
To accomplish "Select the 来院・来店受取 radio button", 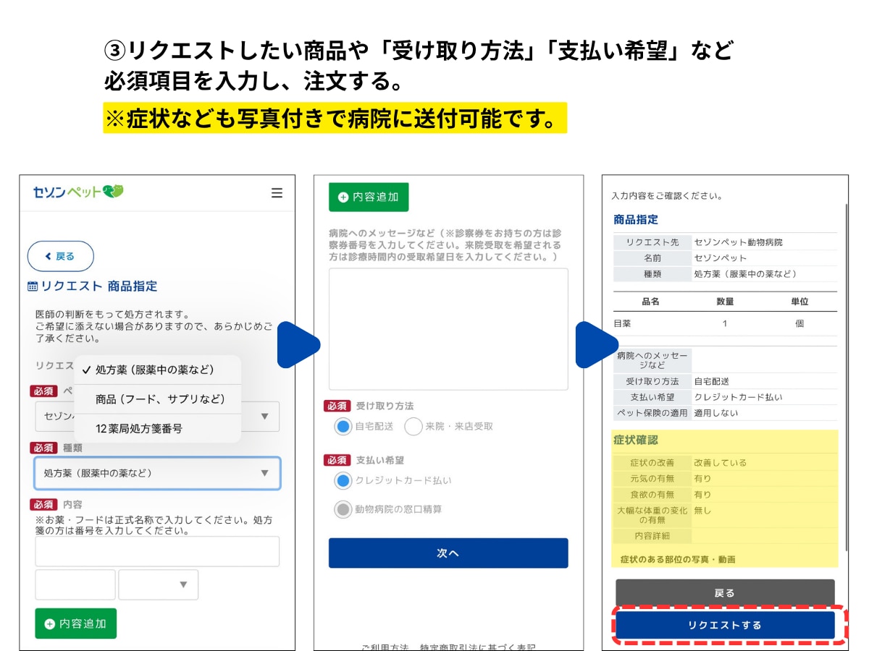I will coord(413,427).
